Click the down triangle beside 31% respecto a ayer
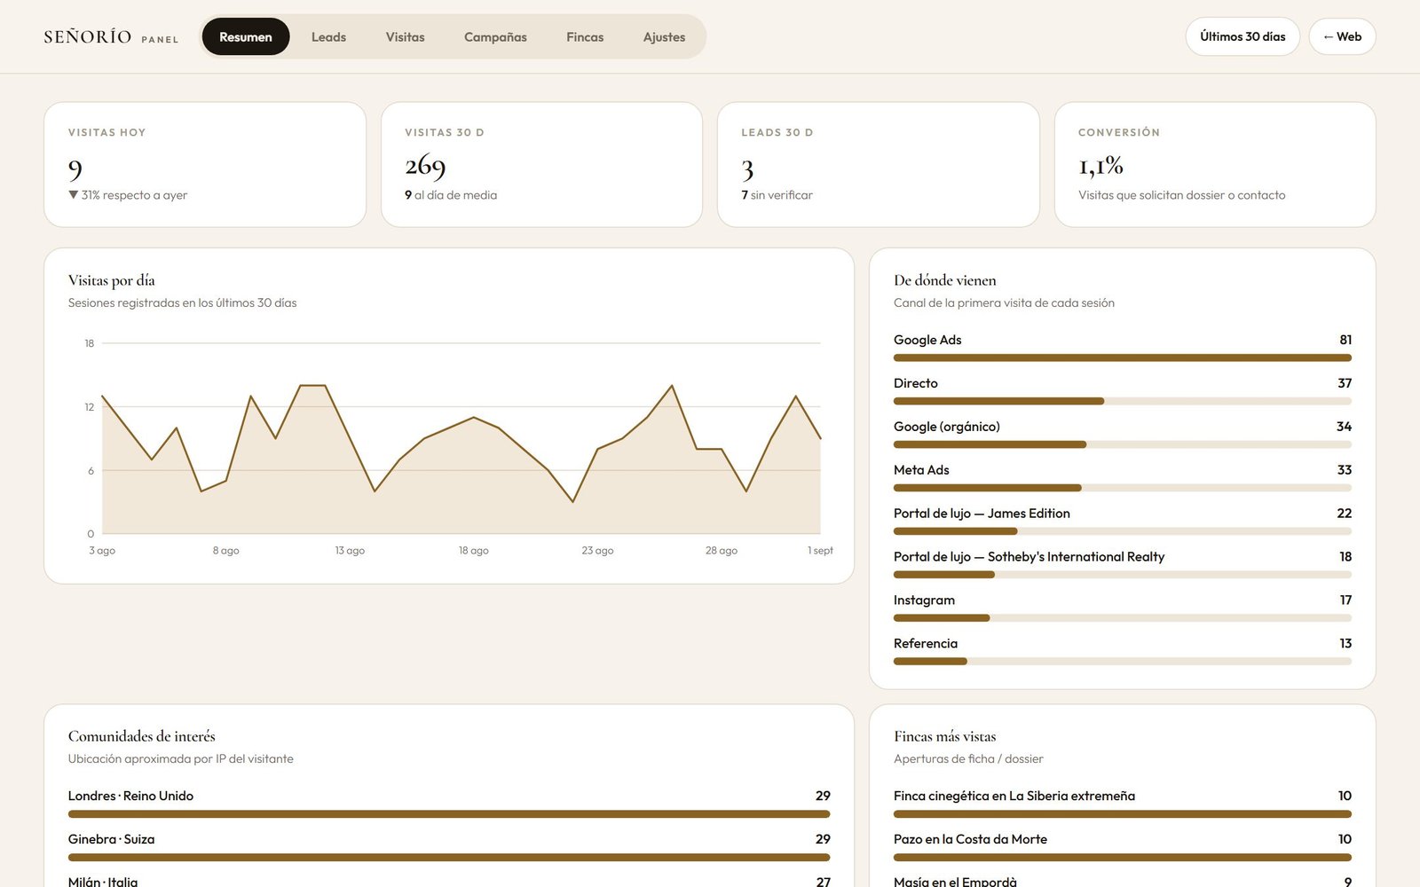The height and width of the screenshot is (887, 1420). click(73, 194)
